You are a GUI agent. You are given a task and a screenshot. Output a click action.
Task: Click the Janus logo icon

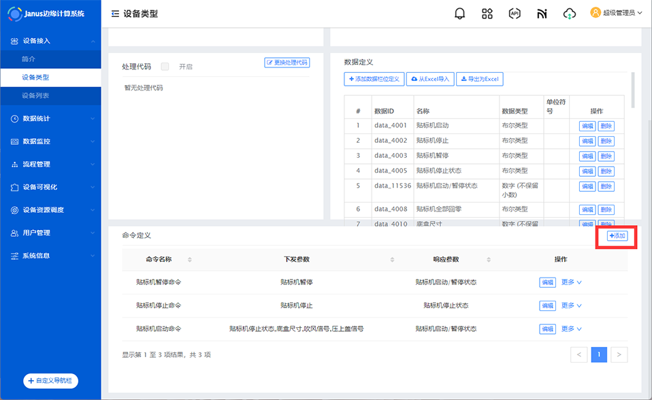tap(14, 14)
